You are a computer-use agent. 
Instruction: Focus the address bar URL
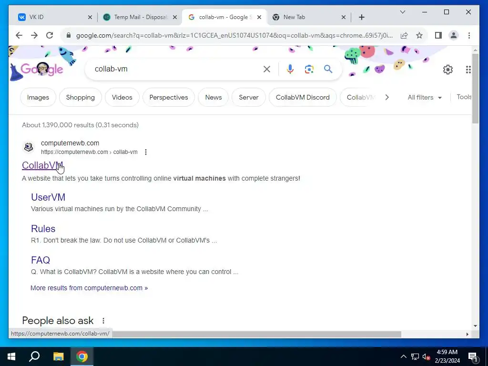(234, 35)
